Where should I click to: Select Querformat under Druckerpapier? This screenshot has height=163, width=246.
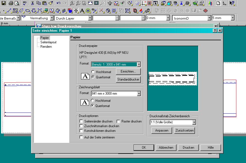(93, 77)
